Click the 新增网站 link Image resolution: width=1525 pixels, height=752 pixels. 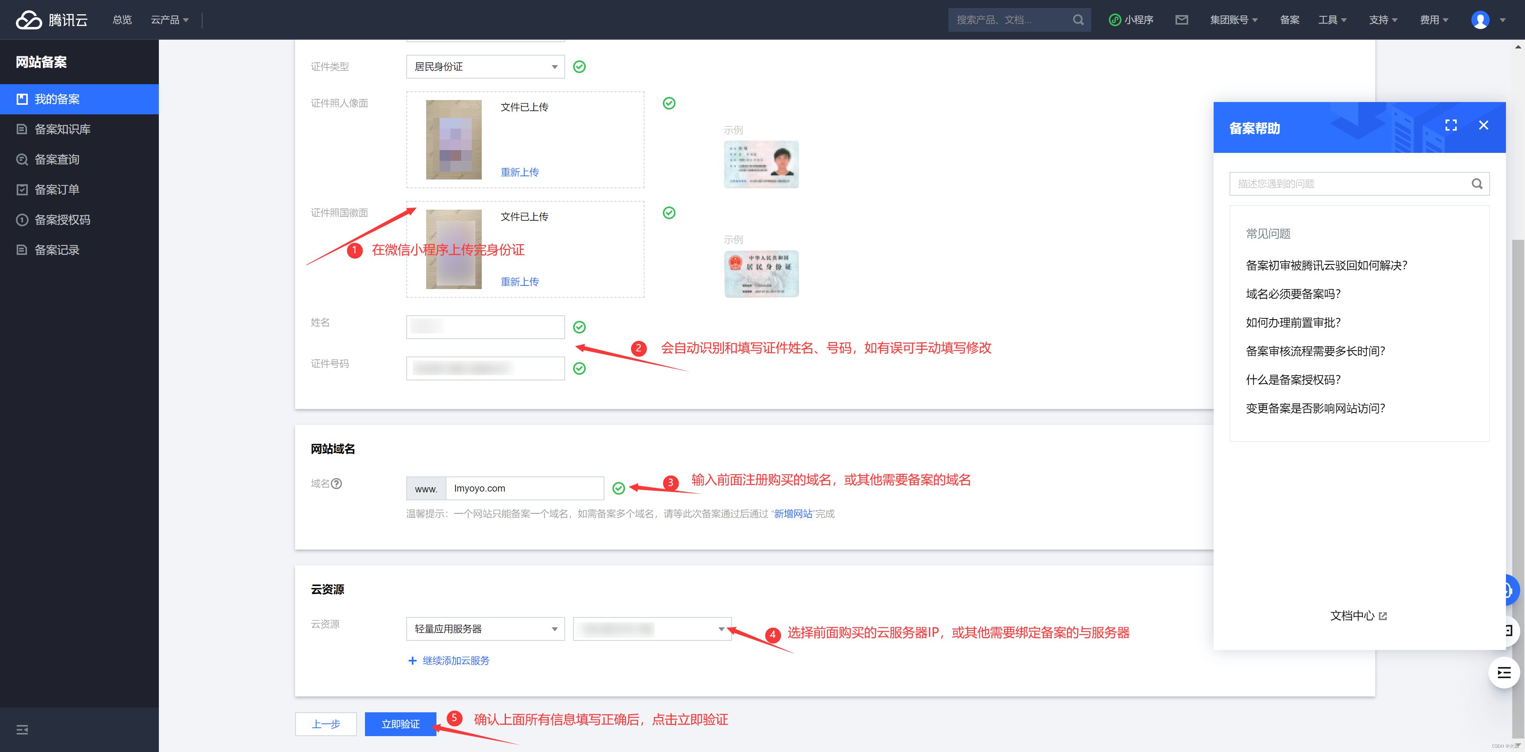click(x=793, y=513)
